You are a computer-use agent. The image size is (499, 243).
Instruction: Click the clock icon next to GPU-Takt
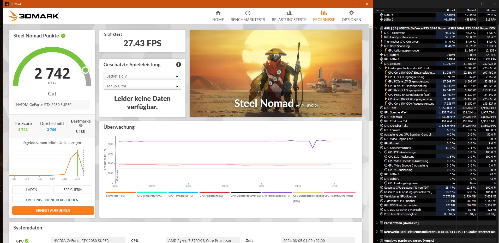click(381, 108)
